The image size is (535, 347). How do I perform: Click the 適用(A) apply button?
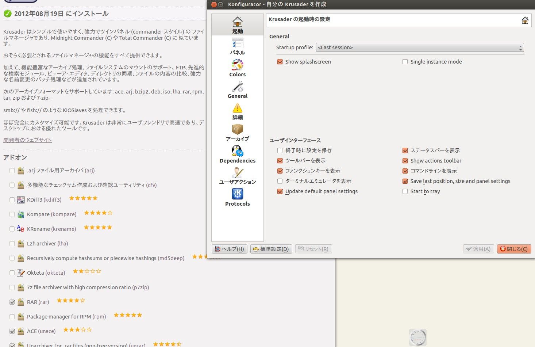point(479,249)
